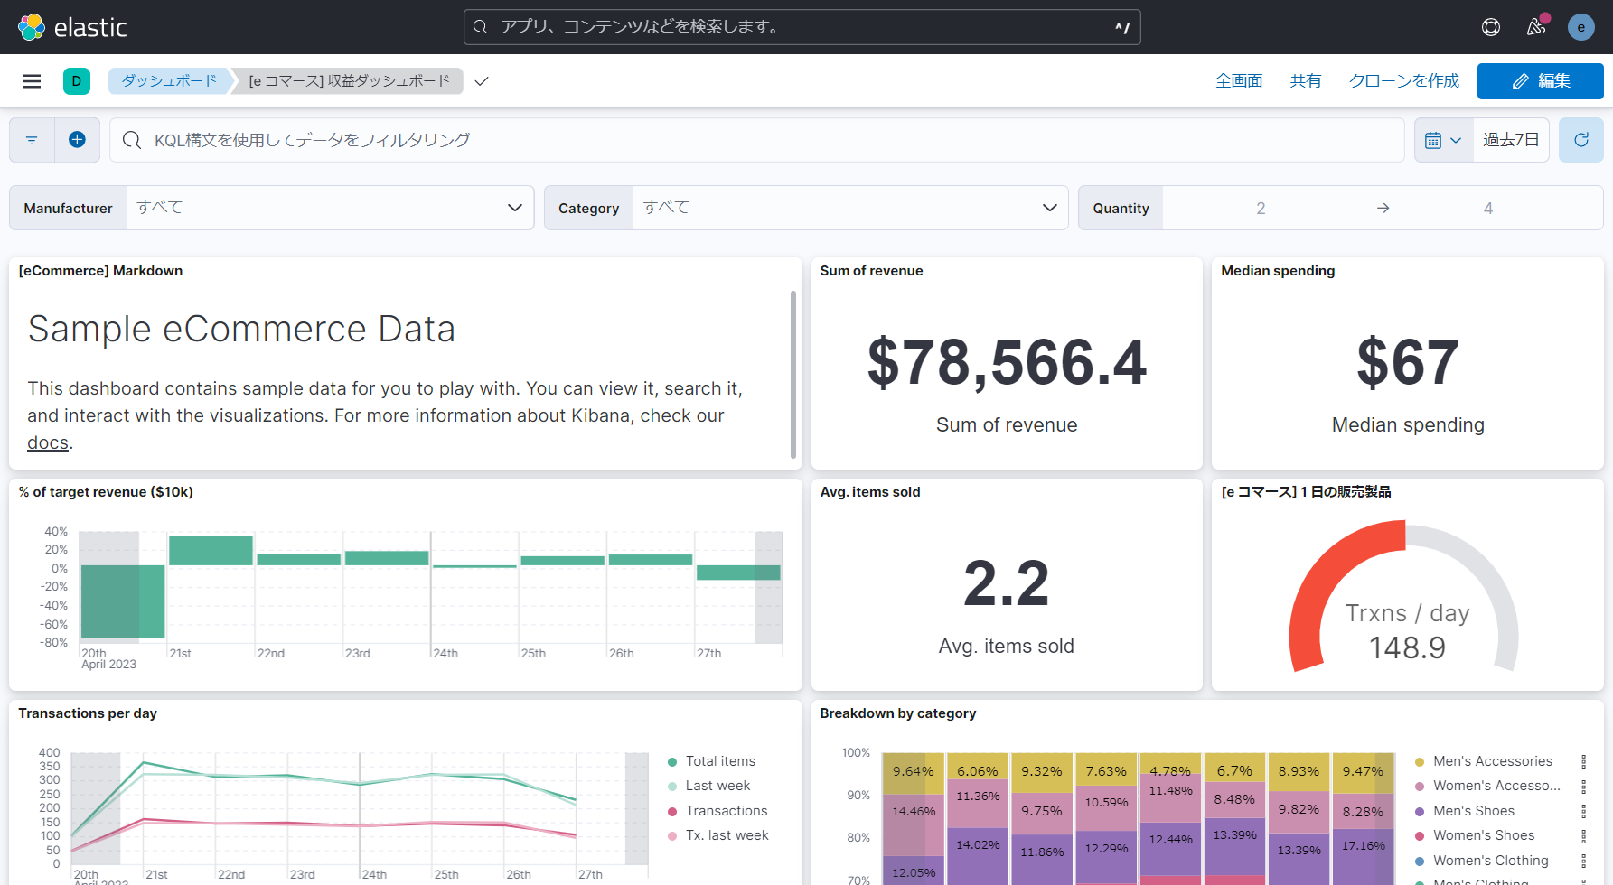Focus the global search field
Screen dimensions: 1613x885
pyautogui.click(x=802, y=27)
